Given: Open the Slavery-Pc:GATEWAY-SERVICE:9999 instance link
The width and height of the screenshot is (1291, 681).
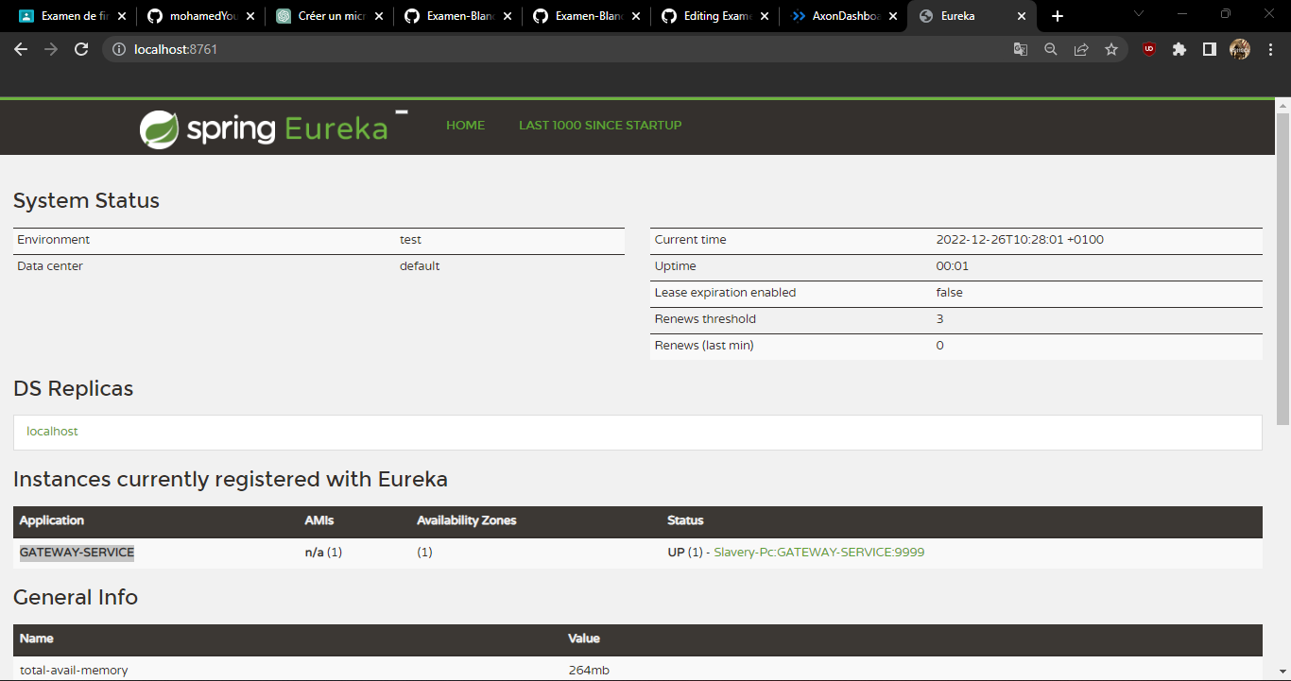Looking at the screenshot, I should click(x=818, y=552).
